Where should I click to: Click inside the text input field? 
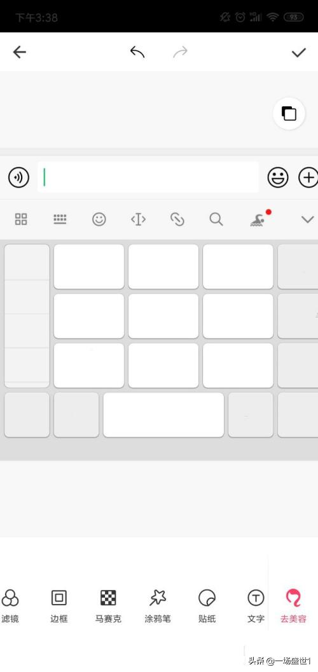pyautogui.click(x=148, y=177)
